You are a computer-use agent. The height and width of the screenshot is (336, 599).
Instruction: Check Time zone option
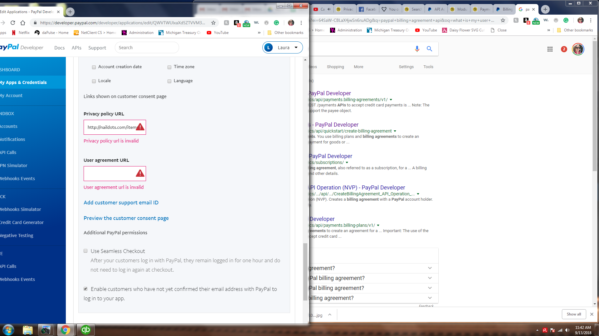[169, 67]
